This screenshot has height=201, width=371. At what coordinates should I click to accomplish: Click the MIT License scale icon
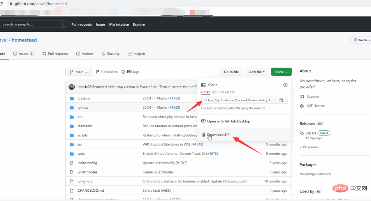coord(302,106)
